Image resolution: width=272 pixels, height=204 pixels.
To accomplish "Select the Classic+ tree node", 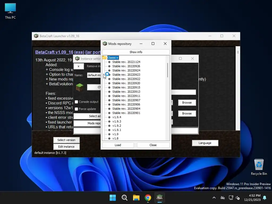I will [113, 58].
